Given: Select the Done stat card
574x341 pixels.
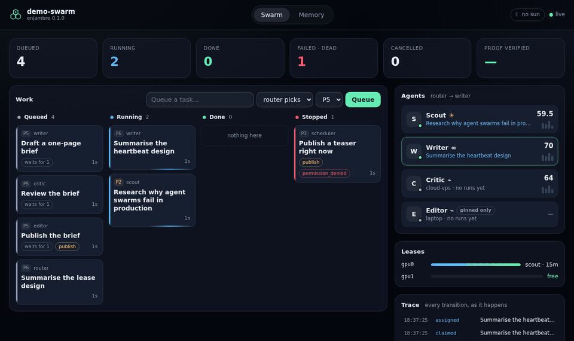Looking at the screenshot, I should coord(240,58).
